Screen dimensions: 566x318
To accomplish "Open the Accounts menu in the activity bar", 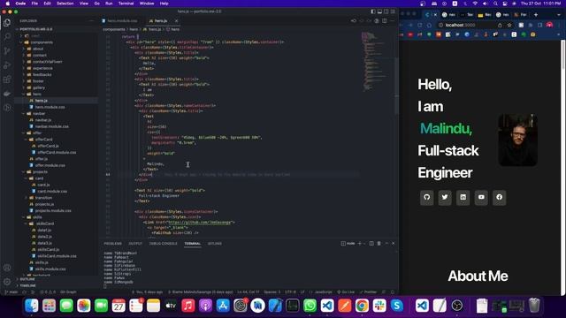I will coord(7,268).
